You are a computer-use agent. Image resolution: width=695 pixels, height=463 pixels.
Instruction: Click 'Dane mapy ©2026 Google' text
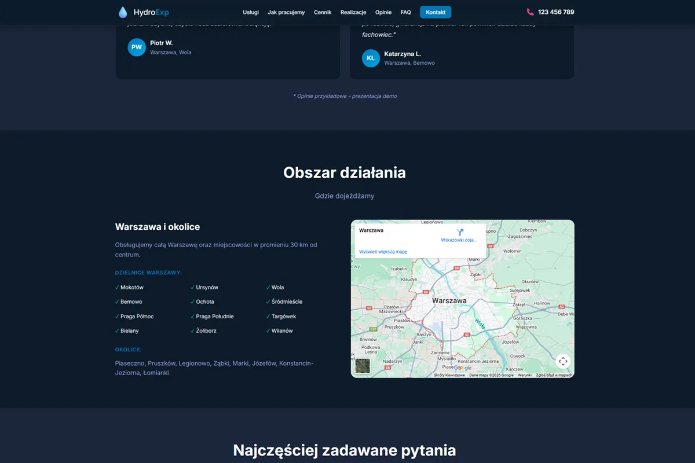[x=491, y=375]
